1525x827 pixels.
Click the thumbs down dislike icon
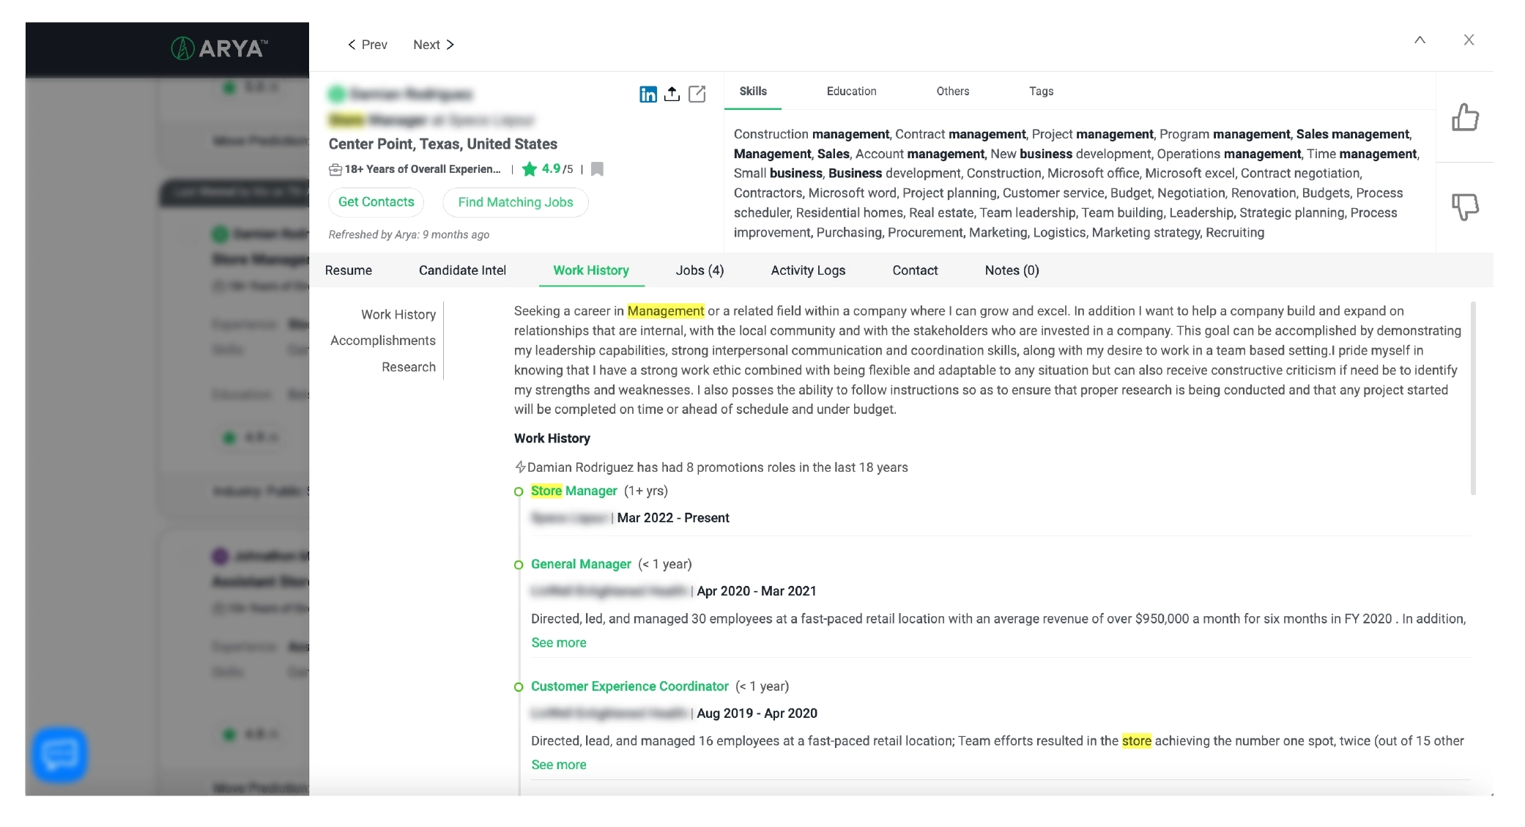point(1465,207)
